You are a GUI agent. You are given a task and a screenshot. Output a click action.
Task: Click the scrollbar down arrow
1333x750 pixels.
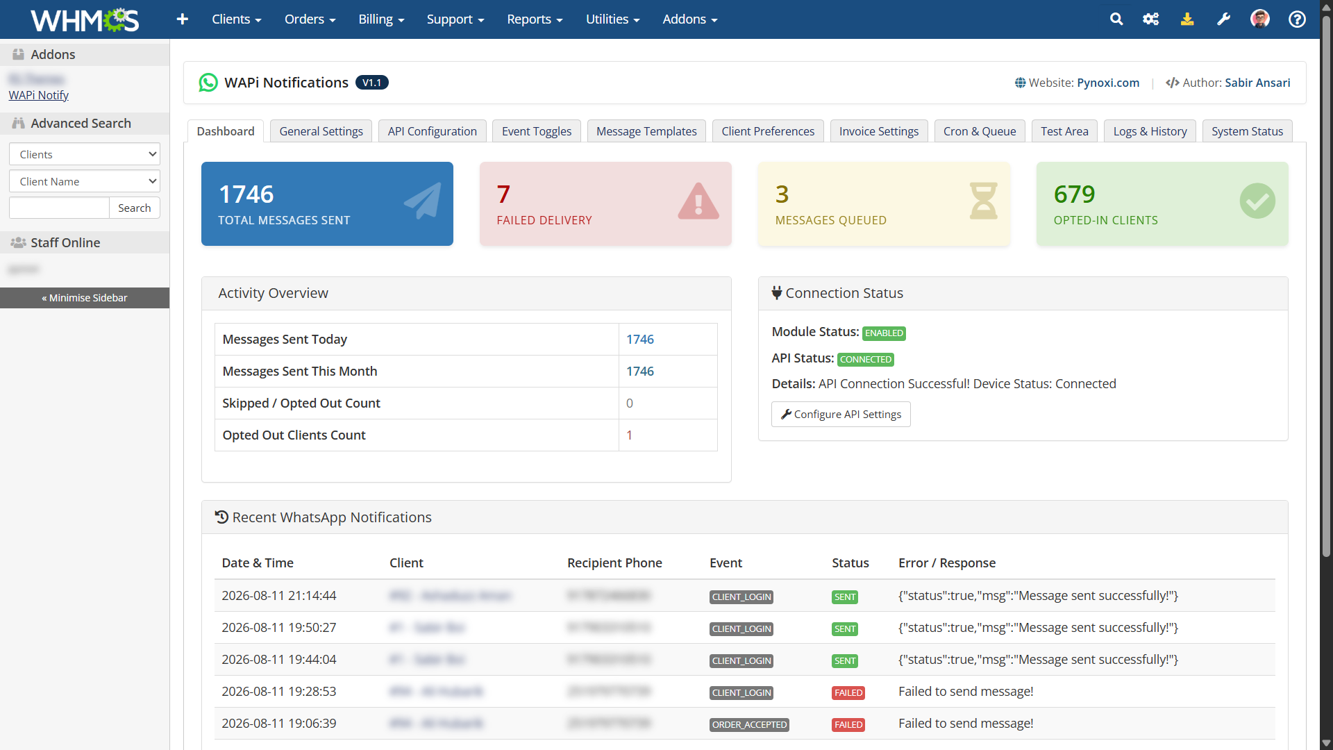tap(1326, 743)
